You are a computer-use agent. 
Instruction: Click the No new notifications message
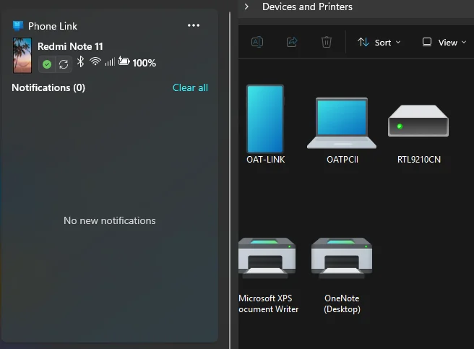(x=109, y=220)
